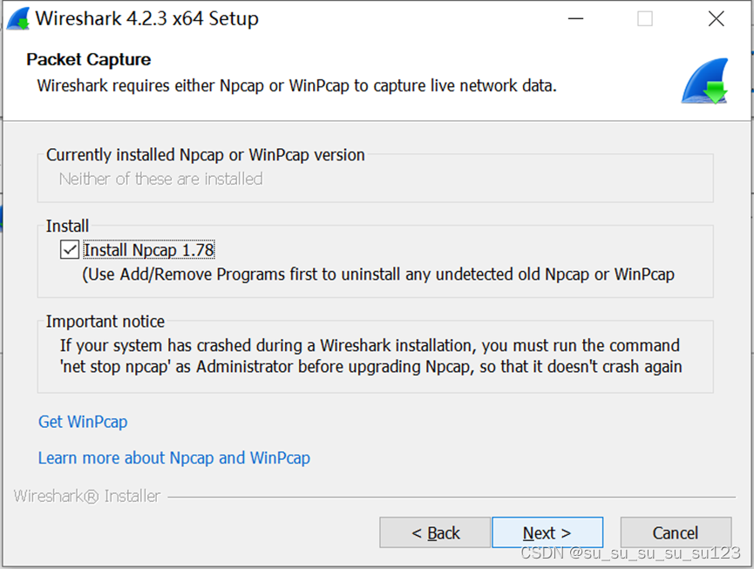The image size is (754, 569).
Task: Click the 'net stop npcap' notice line
Action: 370,367
